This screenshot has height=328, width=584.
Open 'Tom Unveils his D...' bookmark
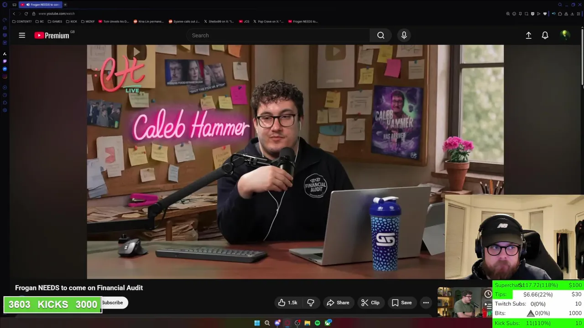click(x=114, y=21)
